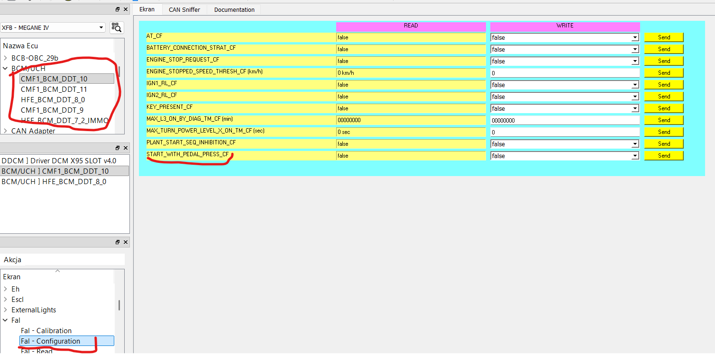Expand the ExternalLights tree node

pos(5,310)
